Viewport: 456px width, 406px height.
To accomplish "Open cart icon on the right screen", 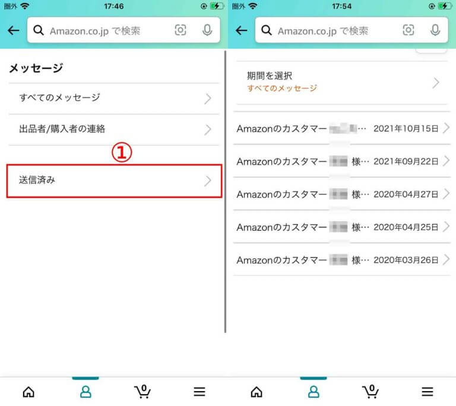I will click(370, 392).
